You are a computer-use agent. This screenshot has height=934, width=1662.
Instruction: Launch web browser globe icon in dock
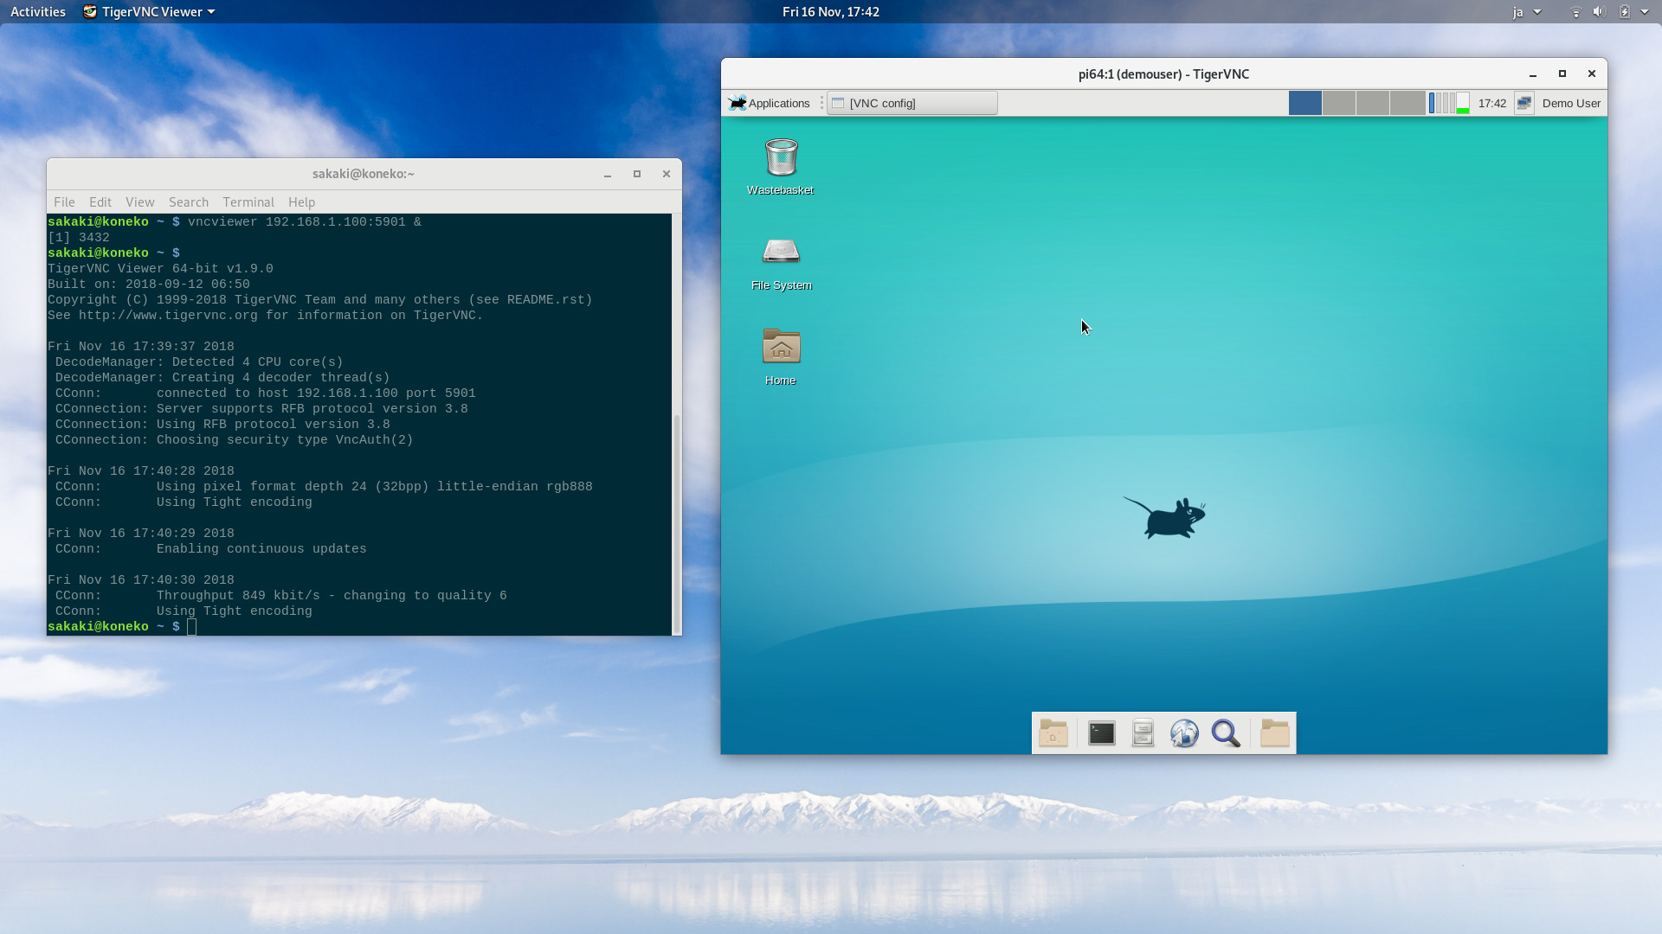[x=1184, y=733]
